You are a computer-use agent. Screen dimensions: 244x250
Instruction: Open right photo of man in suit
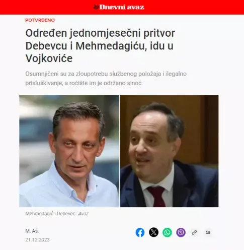tap(169, 151)
